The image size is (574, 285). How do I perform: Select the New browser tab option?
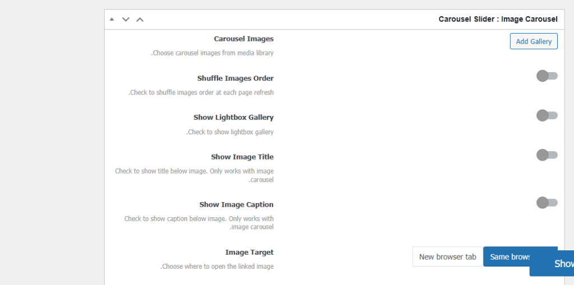tap(447, 257)
